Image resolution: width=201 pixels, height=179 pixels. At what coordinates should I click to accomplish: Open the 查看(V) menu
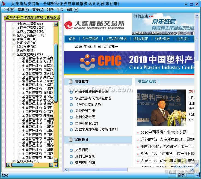coord(38,10)
